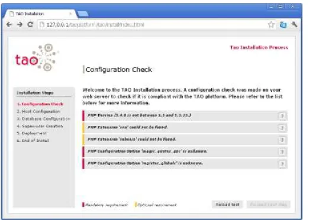Close the TAO Installation tab
The image size is (310, 220).
pos(70,14)
